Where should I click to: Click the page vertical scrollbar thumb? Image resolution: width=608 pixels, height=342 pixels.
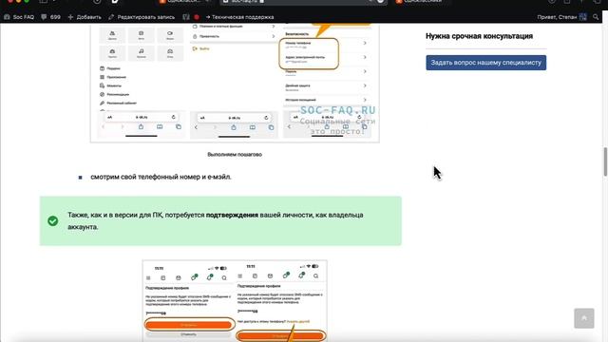pos(605,161)
